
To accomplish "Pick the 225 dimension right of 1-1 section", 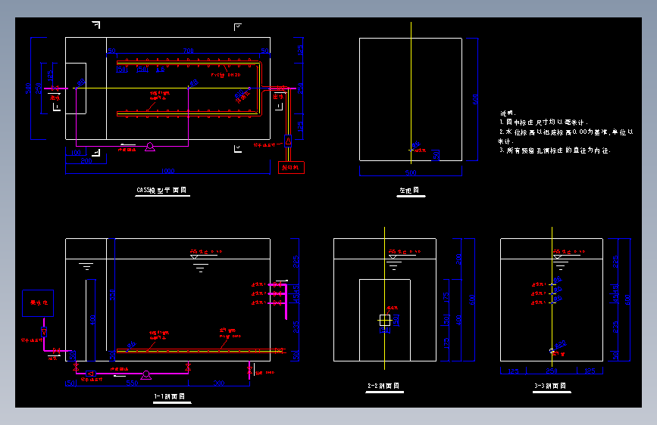I will click(296, 262).
